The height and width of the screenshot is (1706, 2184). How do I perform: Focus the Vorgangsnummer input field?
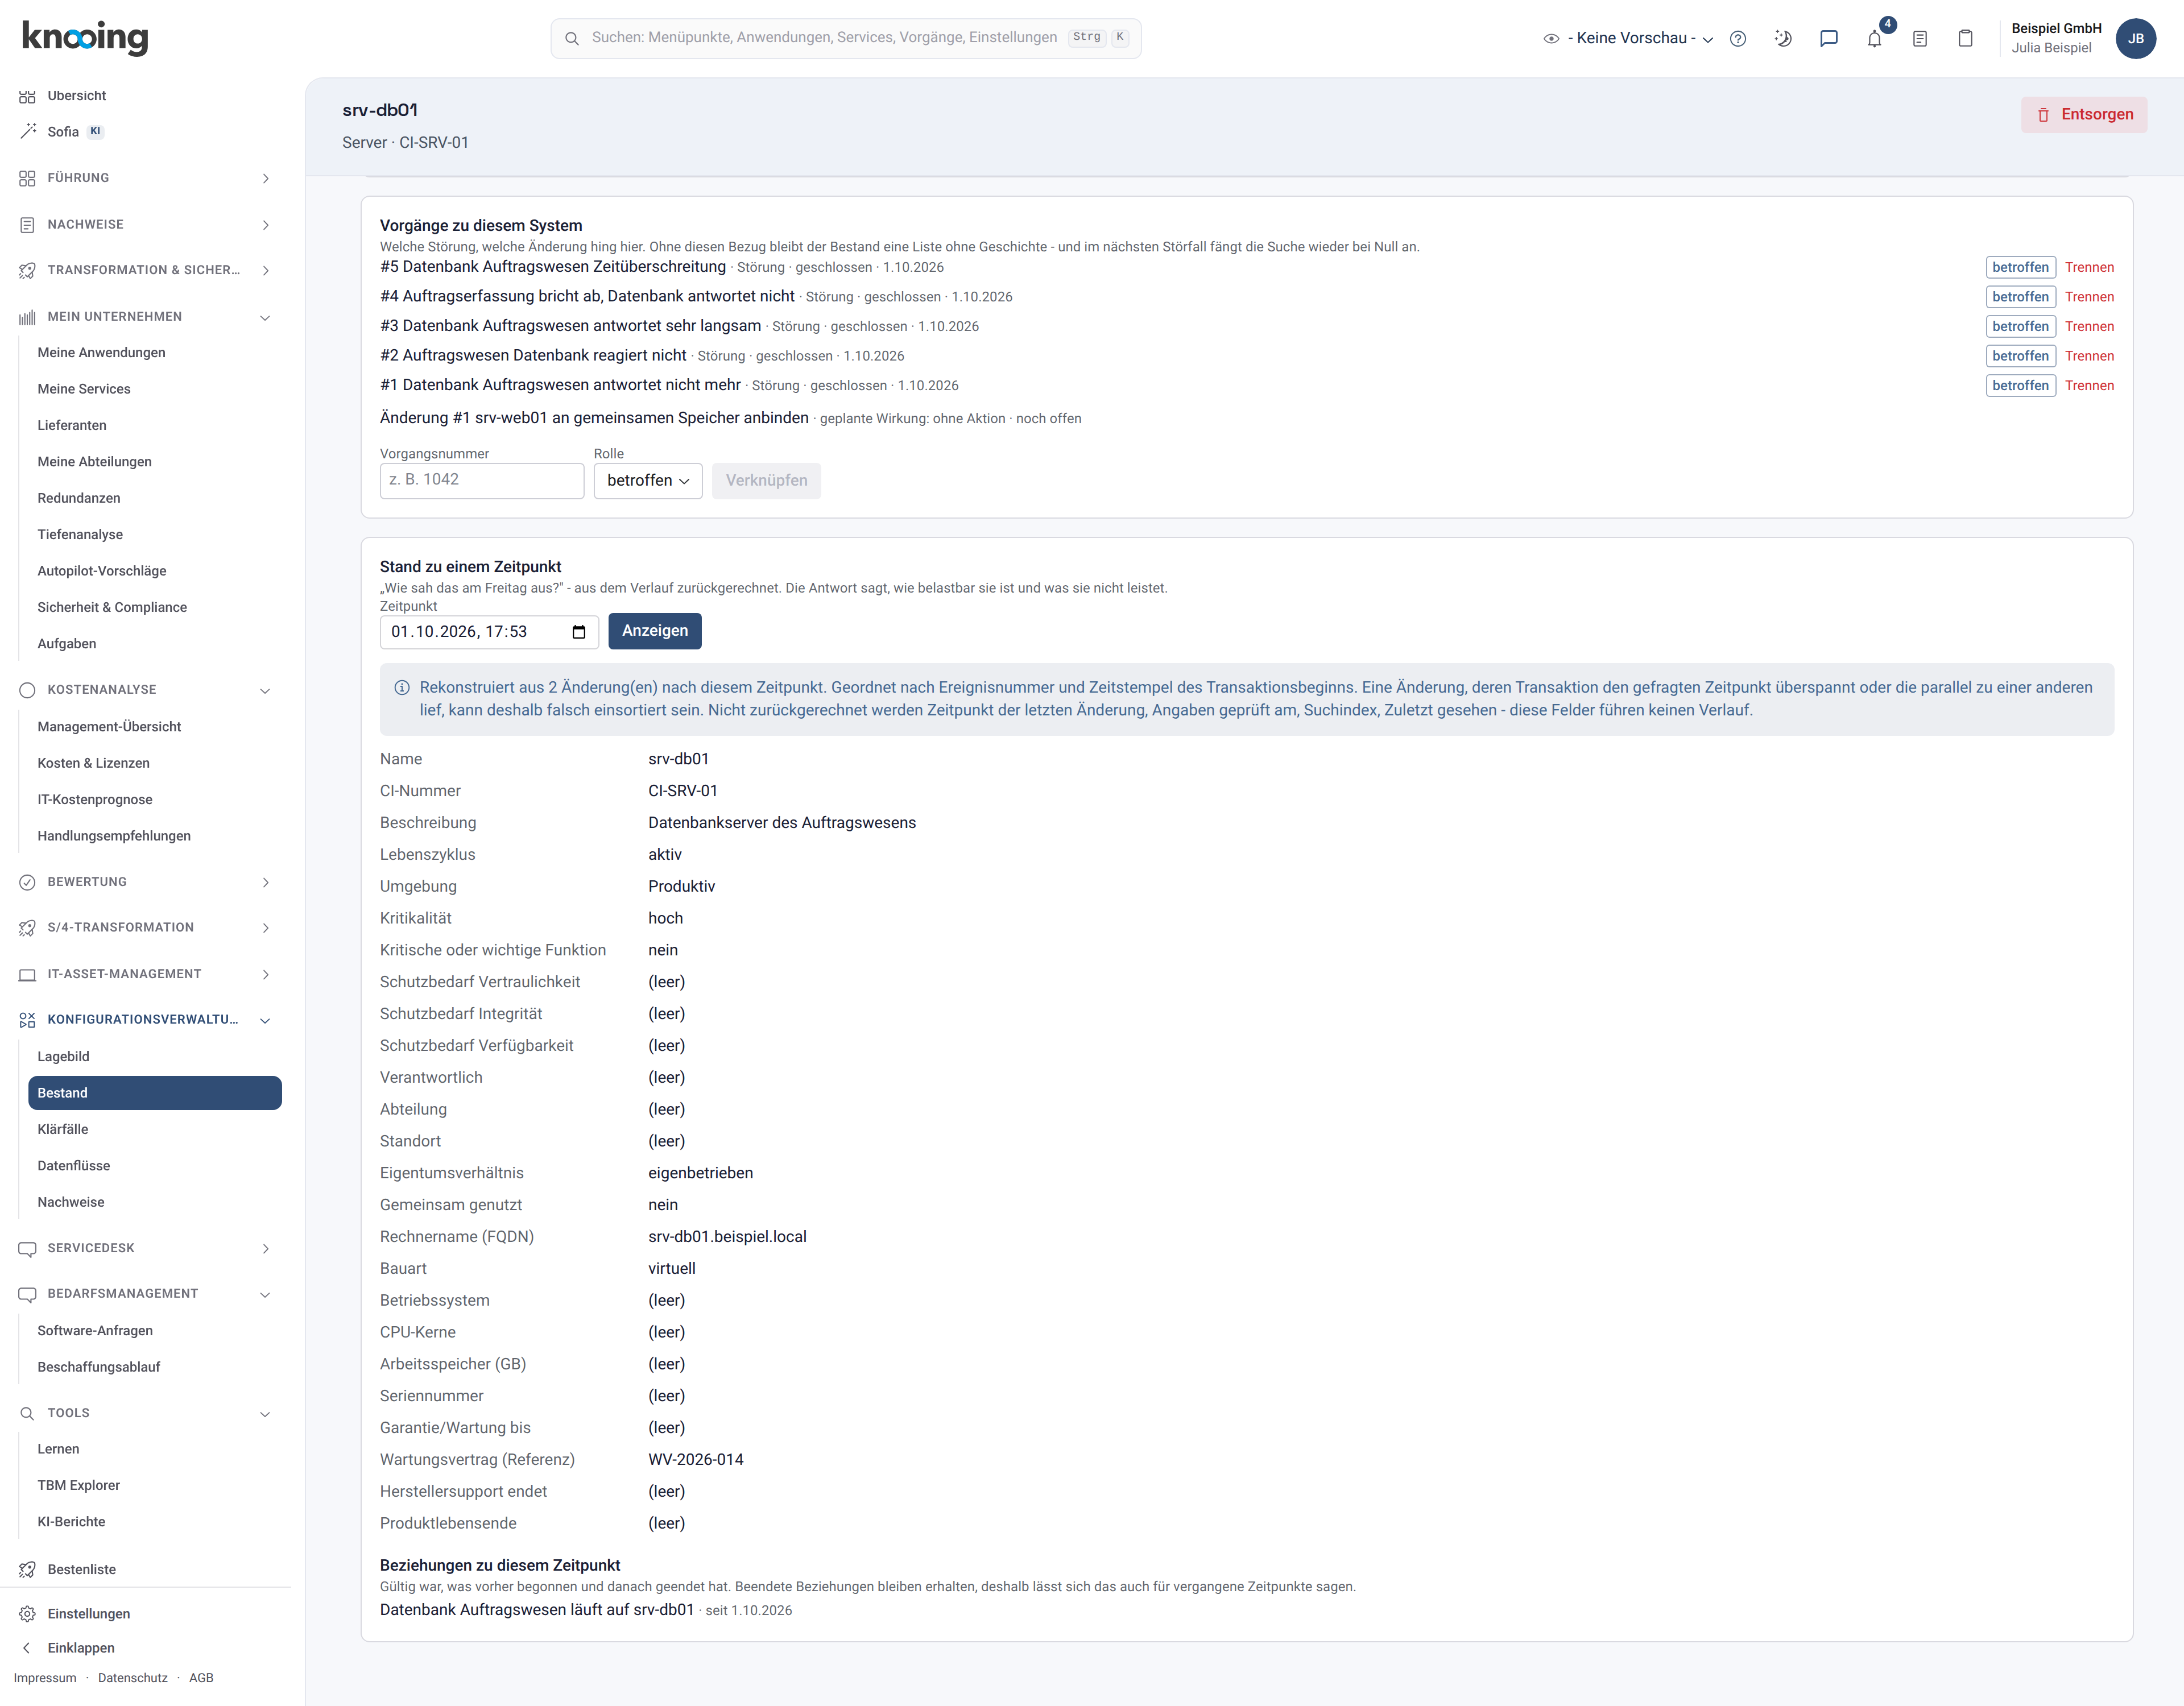pyautogui.click(x=482, y=480)
